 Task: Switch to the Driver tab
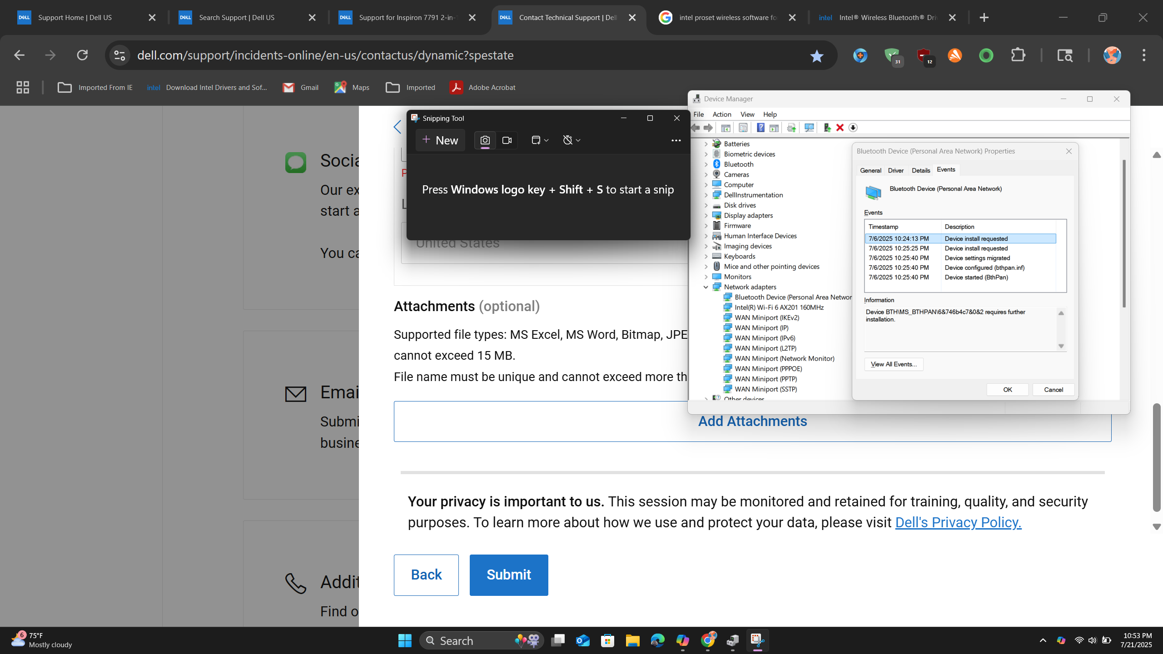pos(895,170)
